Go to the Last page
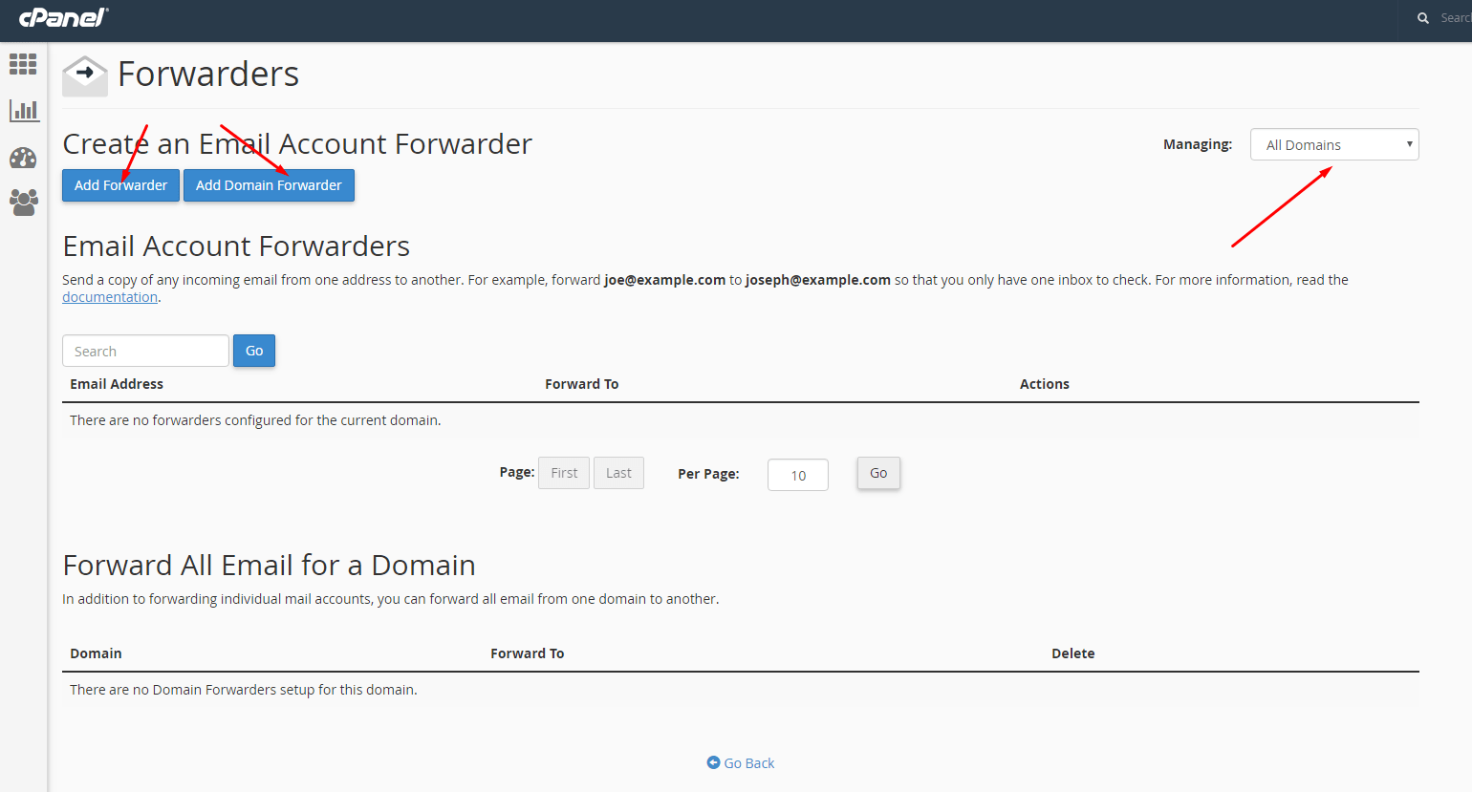Viewport: 1472px width, 792px height. point(618,473)
